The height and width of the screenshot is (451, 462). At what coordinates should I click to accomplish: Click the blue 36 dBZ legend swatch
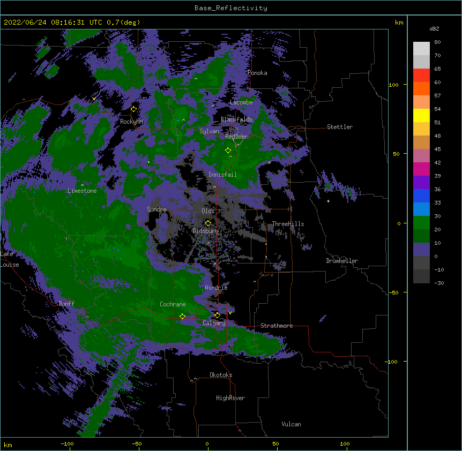pos(421,196)
